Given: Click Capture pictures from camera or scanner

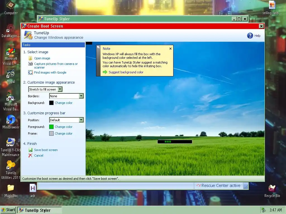Looking at the screenshot, I should click(56, 65).
